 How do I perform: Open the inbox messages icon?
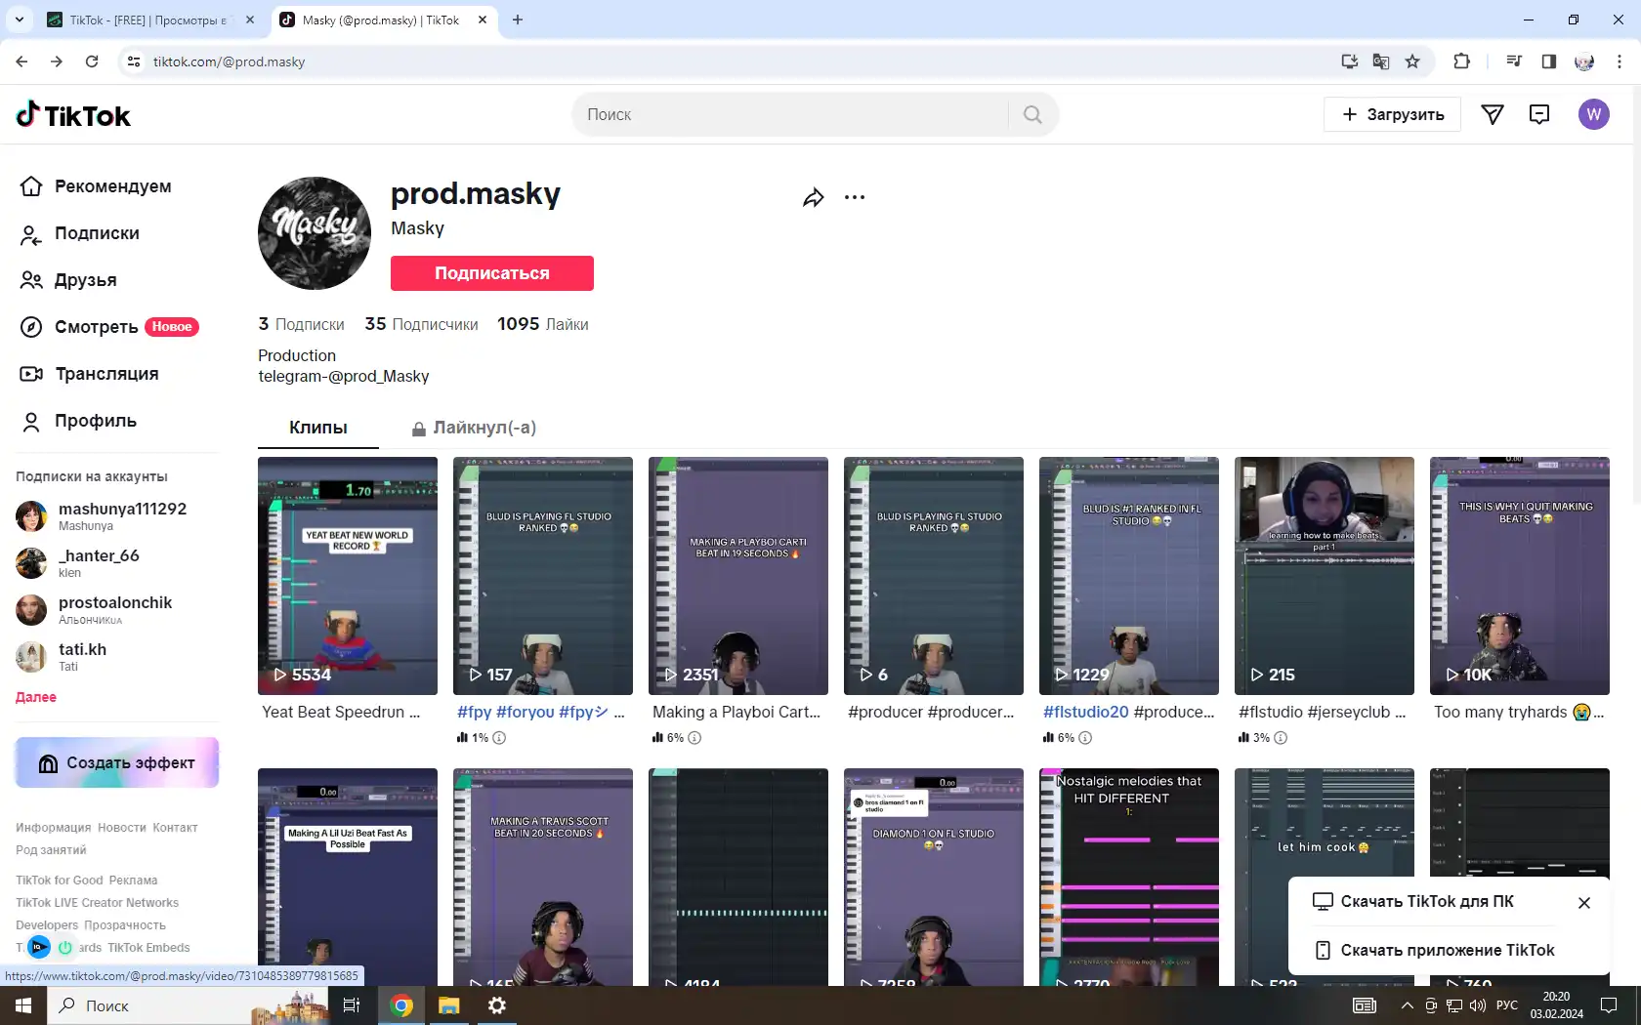coord(1539,114)
